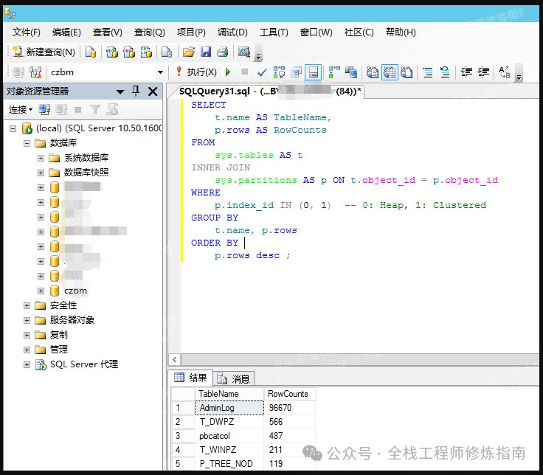Select the SQL Server 代理 tree item

(83, 364)
